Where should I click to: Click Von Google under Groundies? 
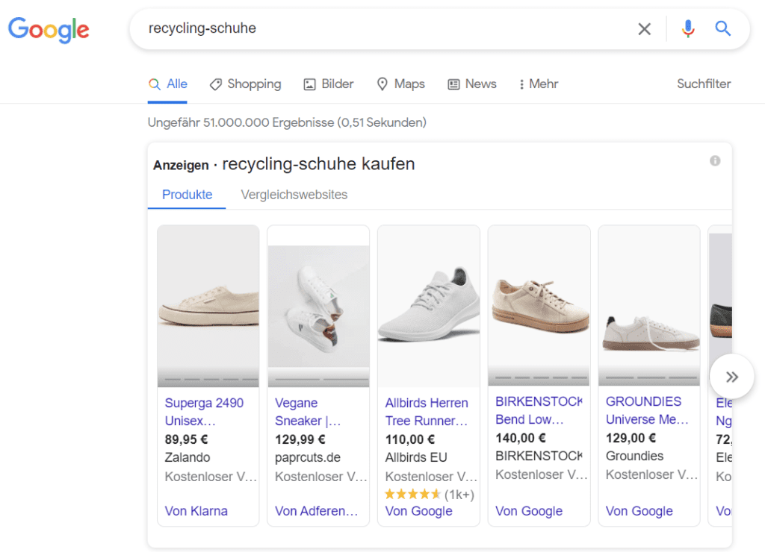point(639,510)
